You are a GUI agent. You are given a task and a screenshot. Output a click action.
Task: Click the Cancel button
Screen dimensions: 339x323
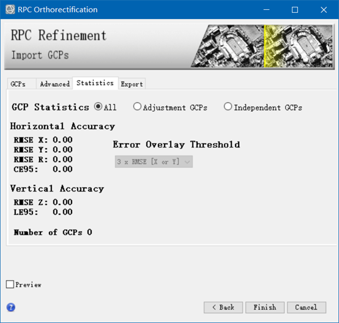click(307, 307)
